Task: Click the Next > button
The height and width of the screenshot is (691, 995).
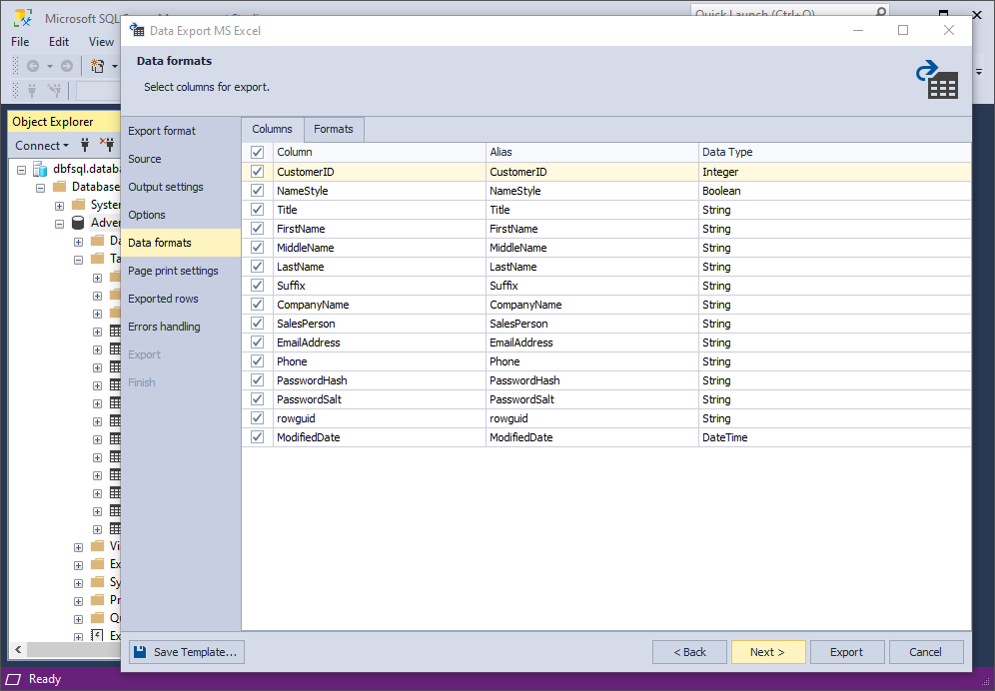Action: coord(768,652)
